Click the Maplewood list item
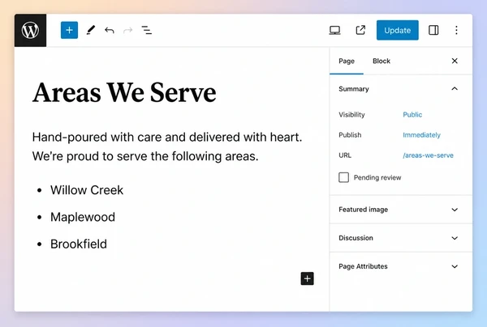This screenshot has width=487, height=327. (83, 217)
